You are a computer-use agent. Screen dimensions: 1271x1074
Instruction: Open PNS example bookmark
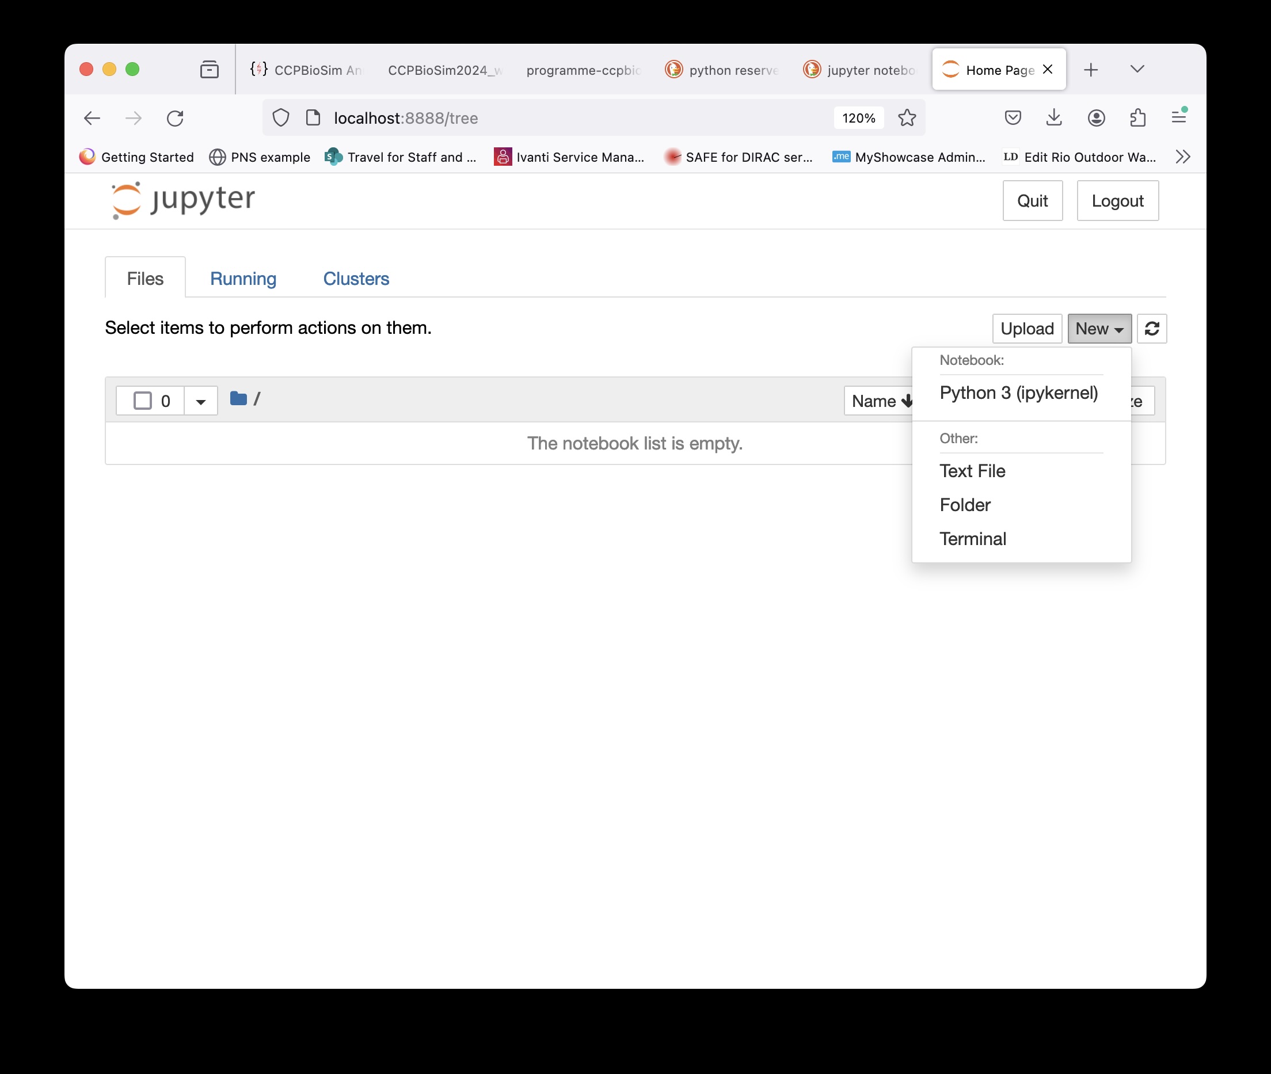[260, 157]
